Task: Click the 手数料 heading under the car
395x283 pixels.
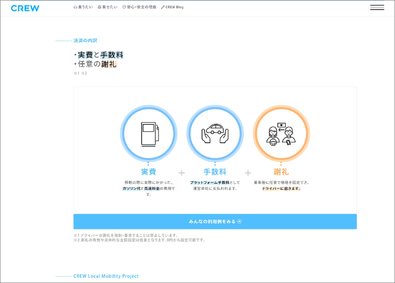Action: (215, 172)
